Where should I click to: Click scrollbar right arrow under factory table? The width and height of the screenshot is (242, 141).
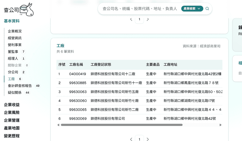(221, 125)
